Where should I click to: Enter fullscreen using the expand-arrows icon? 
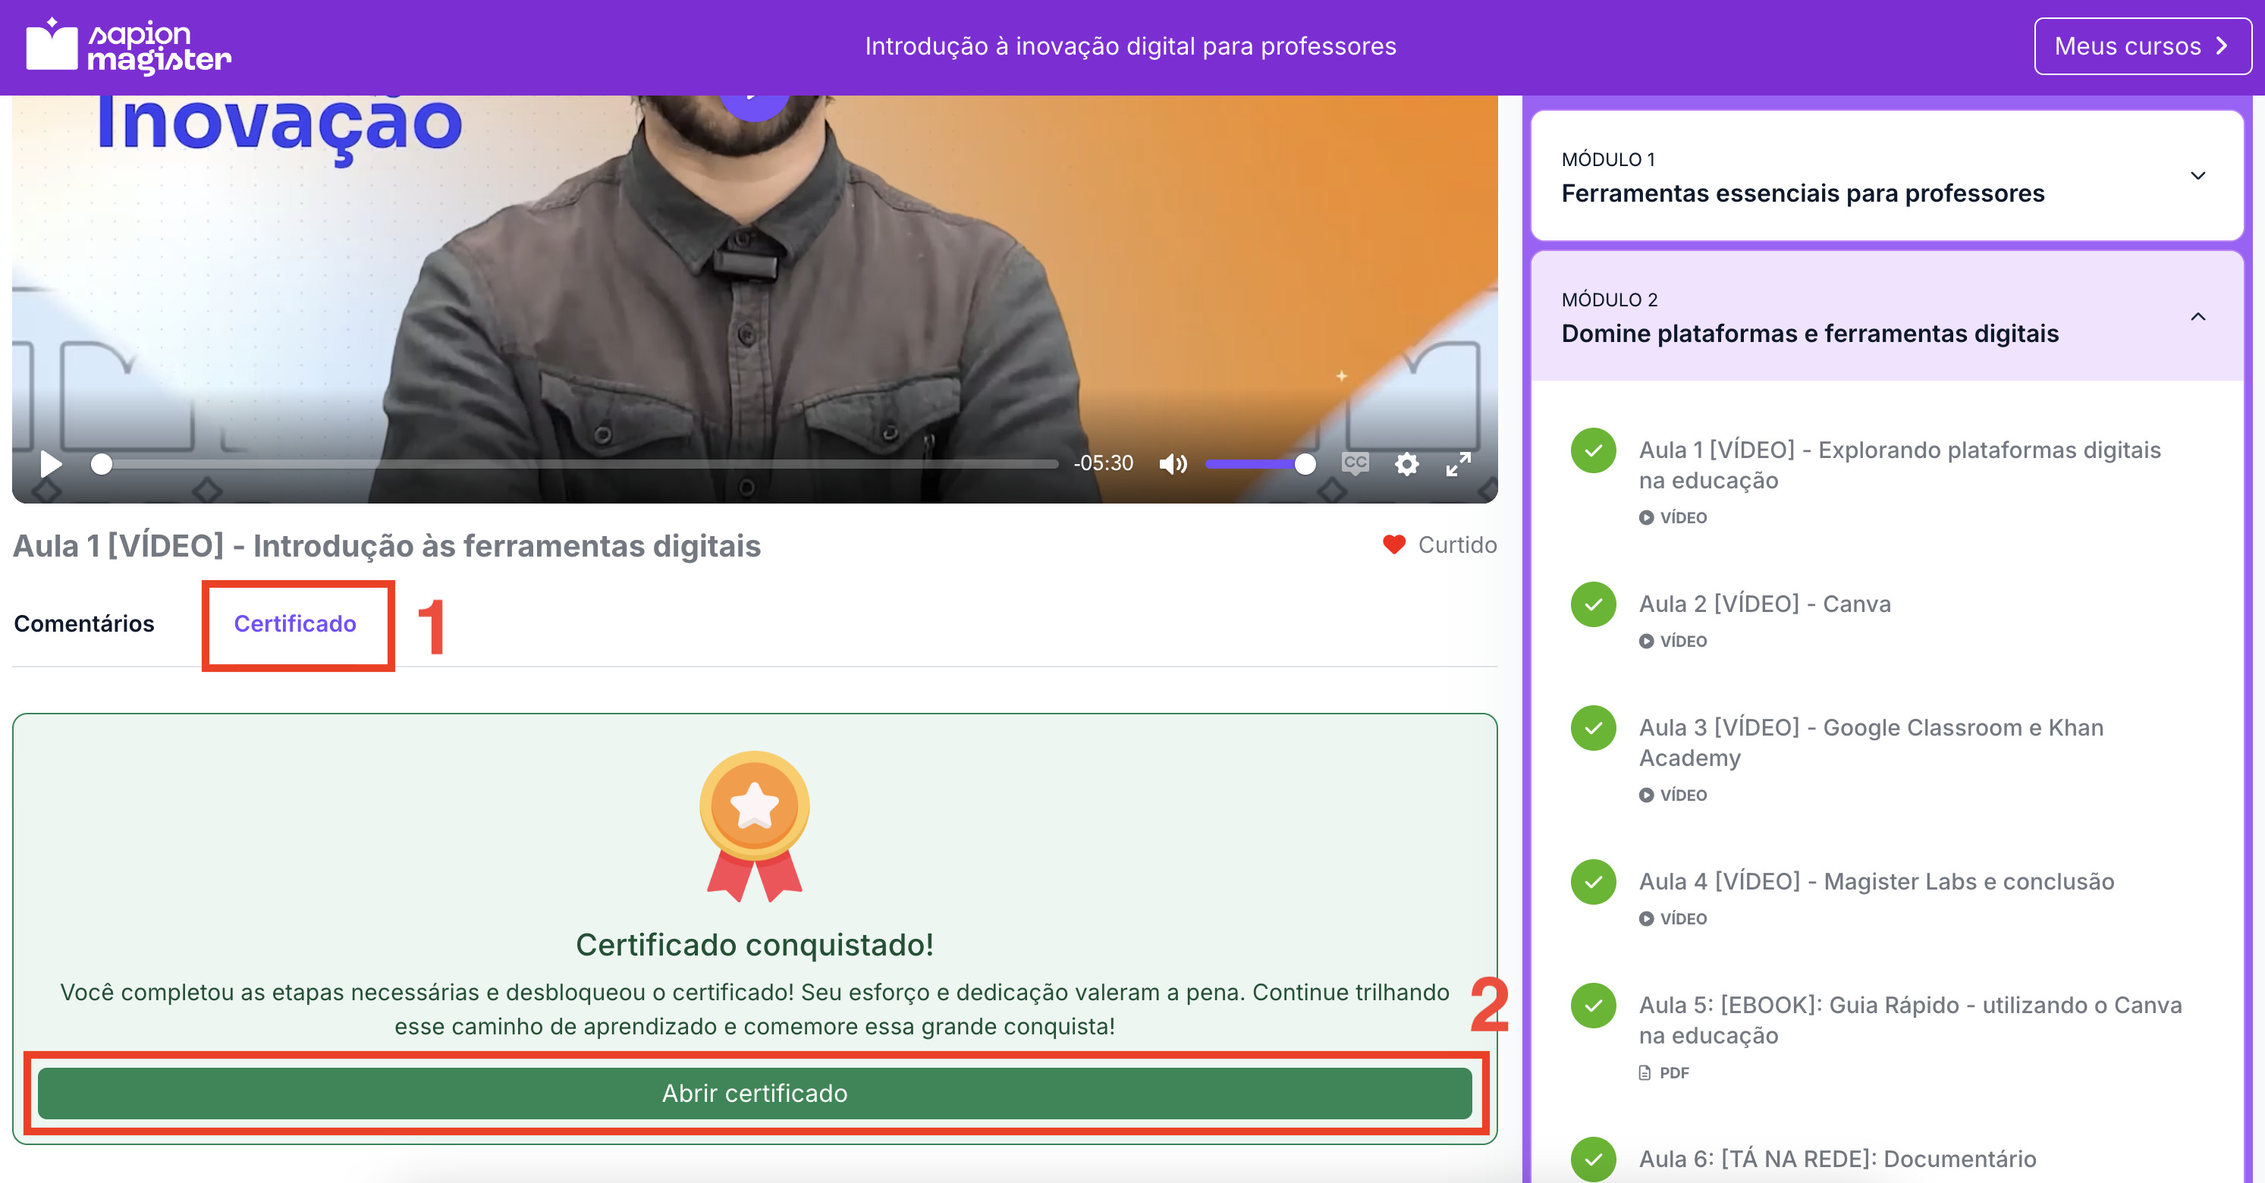coord(1459,463)
